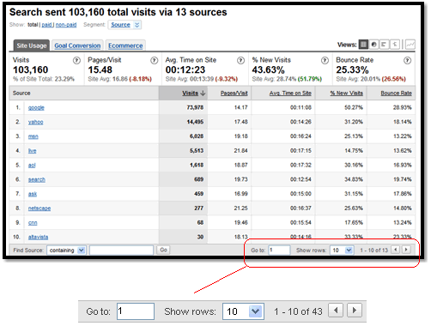
Task: Choose the comparison view icon
Action: 395,45
